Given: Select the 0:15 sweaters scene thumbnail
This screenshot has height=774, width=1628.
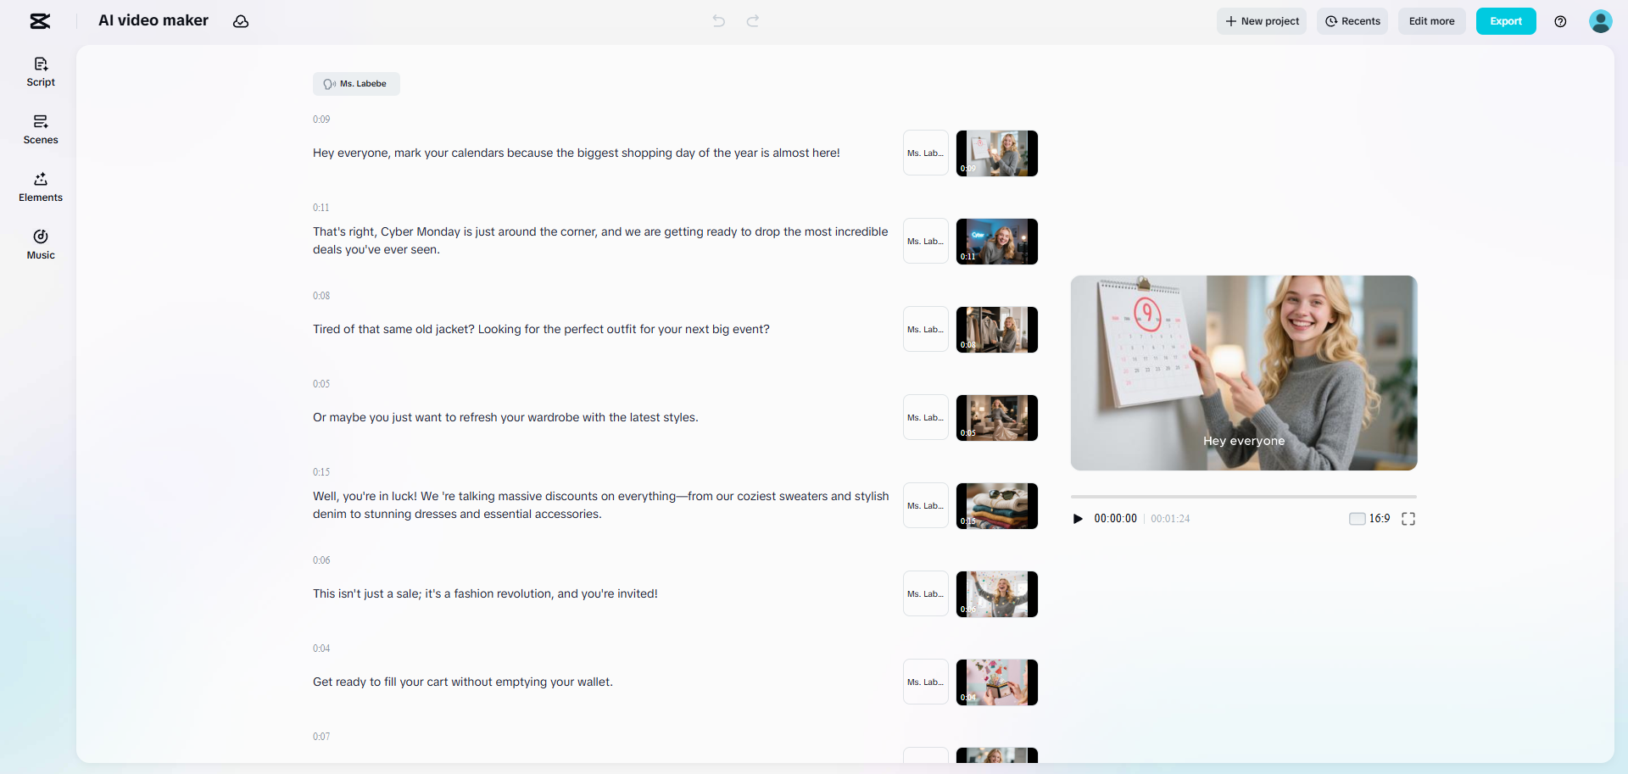Looking at the screenshot, I should [997, 506].
